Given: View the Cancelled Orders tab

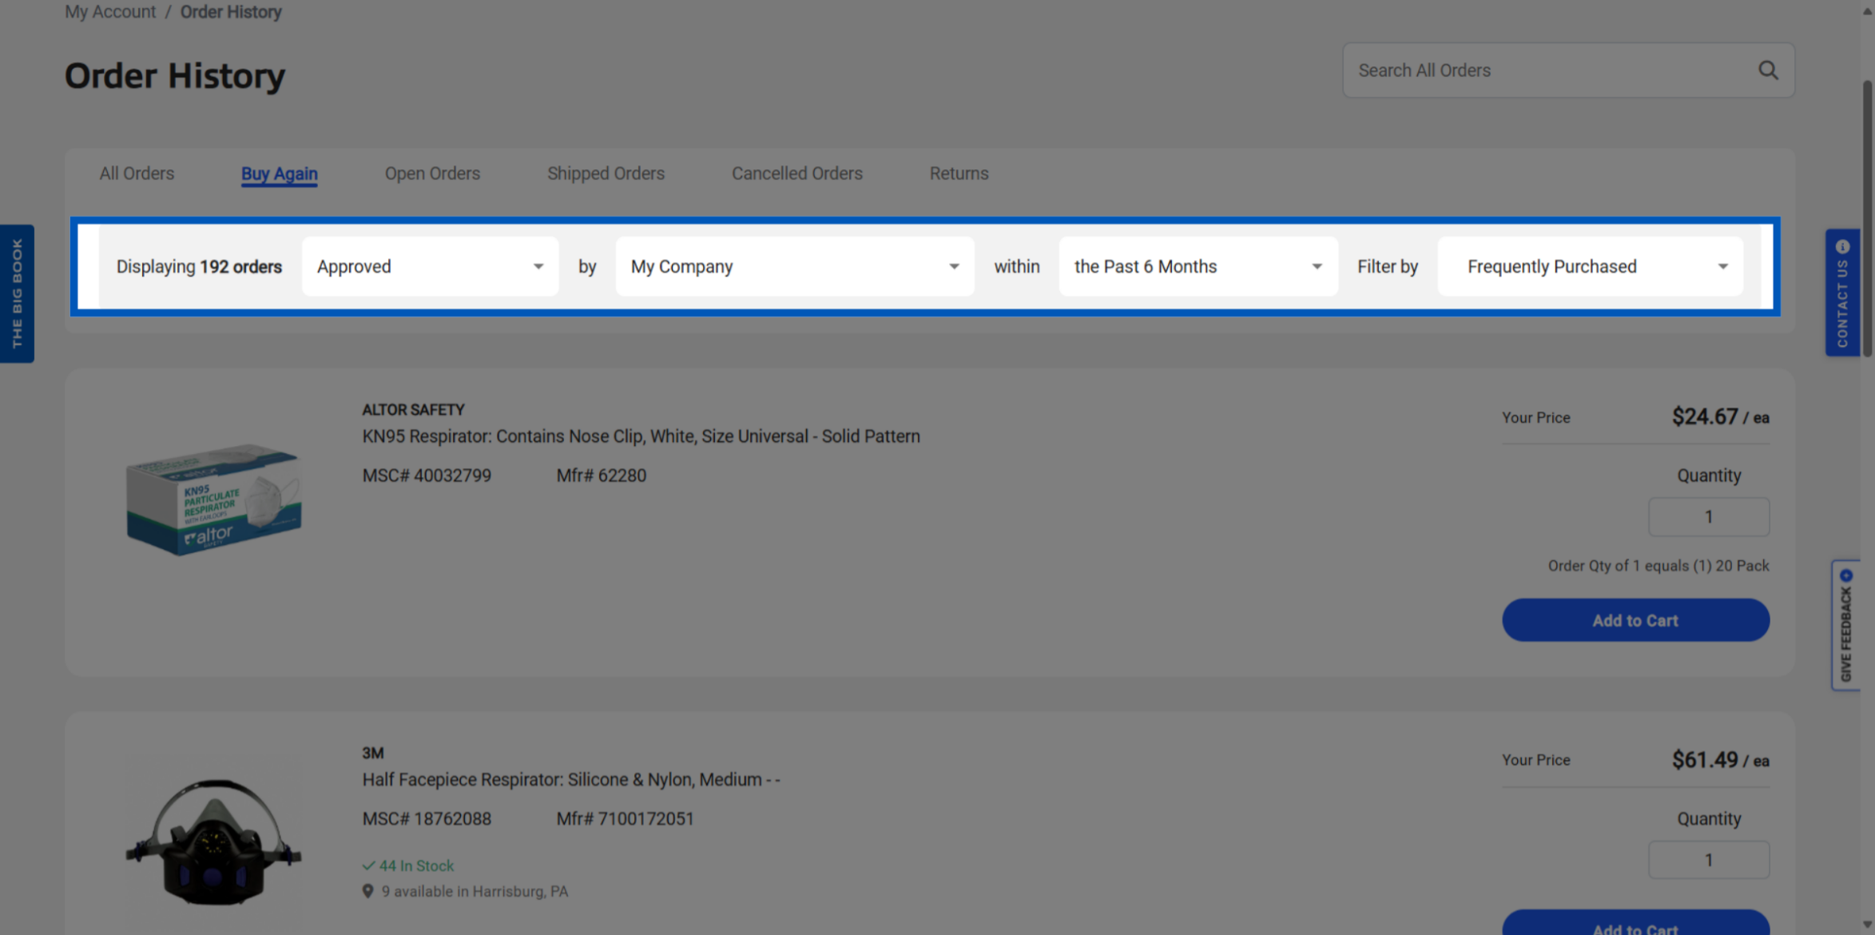Looking at the screenshot, I should pos(797,173).
